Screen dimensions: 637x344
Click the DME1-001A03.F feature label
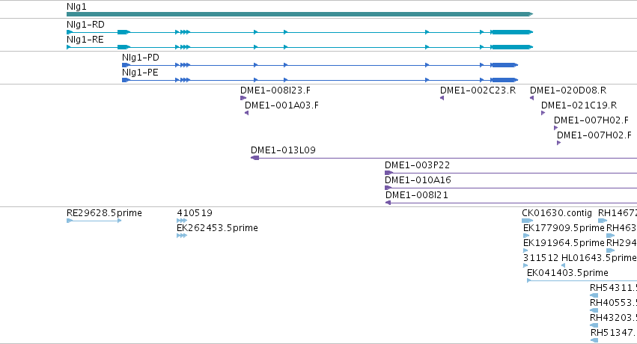pyautogui.click(x=281, y=105)
